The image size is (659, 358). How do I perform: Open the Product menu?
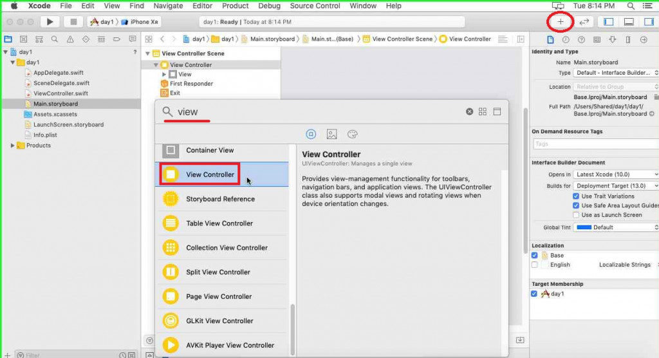(x=235, y=6)
